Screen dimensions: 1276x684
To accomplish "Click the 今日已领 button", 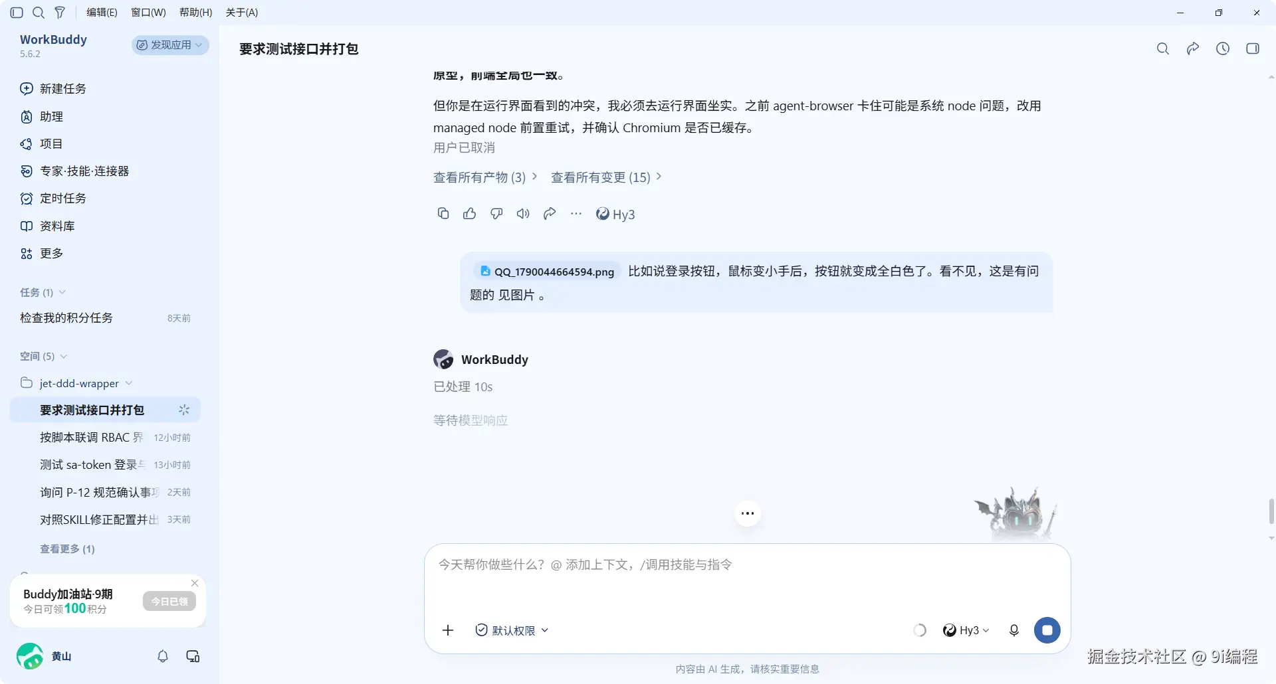I will tap(169, 602).
